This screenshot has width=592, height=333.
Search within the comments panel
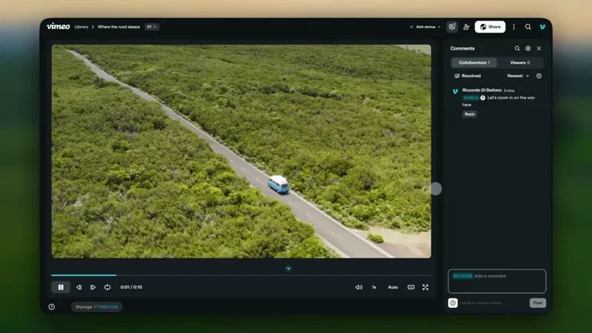tap(517, 48)
